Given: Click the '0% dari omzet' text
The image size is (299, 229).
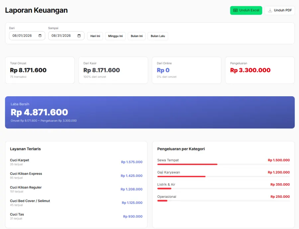Looking at the screenshot, I should (167, 77).
